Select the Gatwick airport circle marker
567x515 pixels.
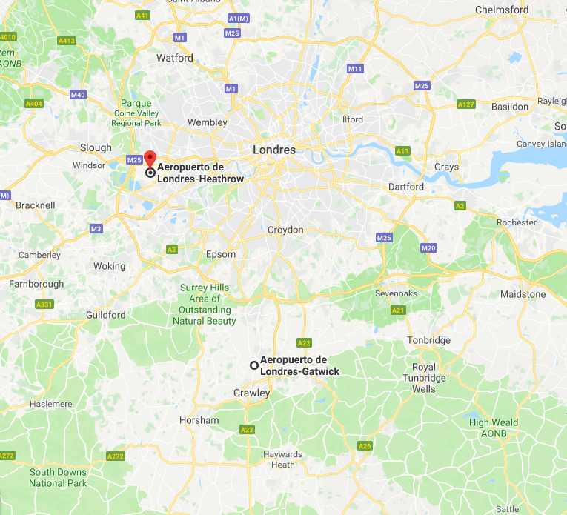pyautogui.click(x=254, y=365)
